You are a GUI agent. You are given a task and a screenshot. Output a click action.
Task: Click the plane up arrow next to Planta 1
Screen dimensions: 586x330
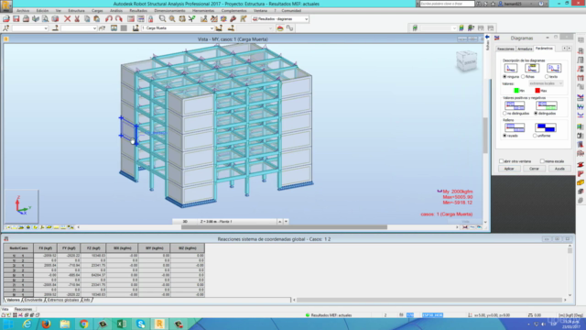pyautogui.click(x=279, y=222)
